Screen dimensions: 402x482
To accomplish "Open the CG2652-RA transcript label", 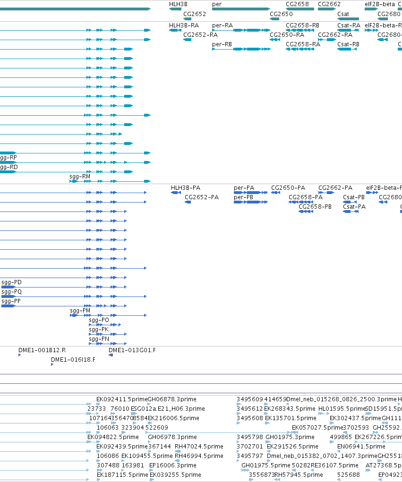I will [x=201, y=35].
